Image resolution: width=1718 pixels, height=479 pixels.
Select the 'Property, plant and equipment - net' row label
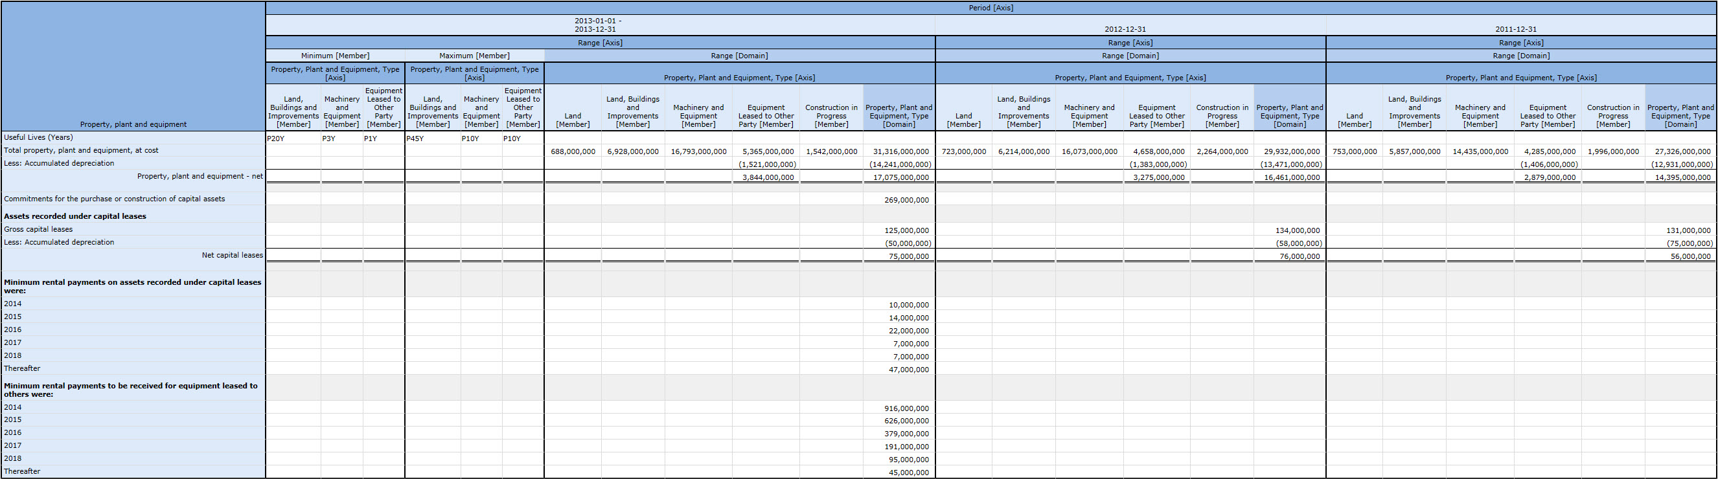[x=200, y=177]
